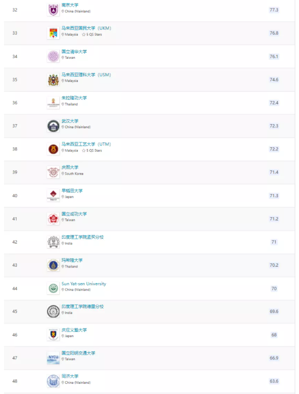Open the 印度理工学院孟买分校 link
This screenshot has height=394, width=299.
pyautogui.click(x=83, y=237)
